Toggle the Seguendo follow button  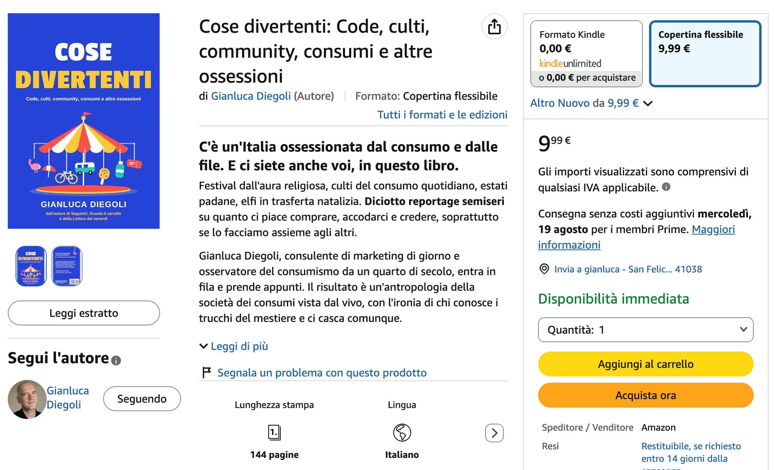(142, 399)
